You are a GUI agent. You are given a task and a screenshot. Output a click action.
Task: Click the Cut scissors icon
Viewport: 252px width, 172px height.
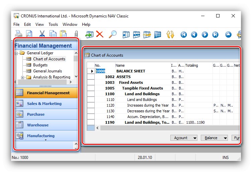(42, 34)
